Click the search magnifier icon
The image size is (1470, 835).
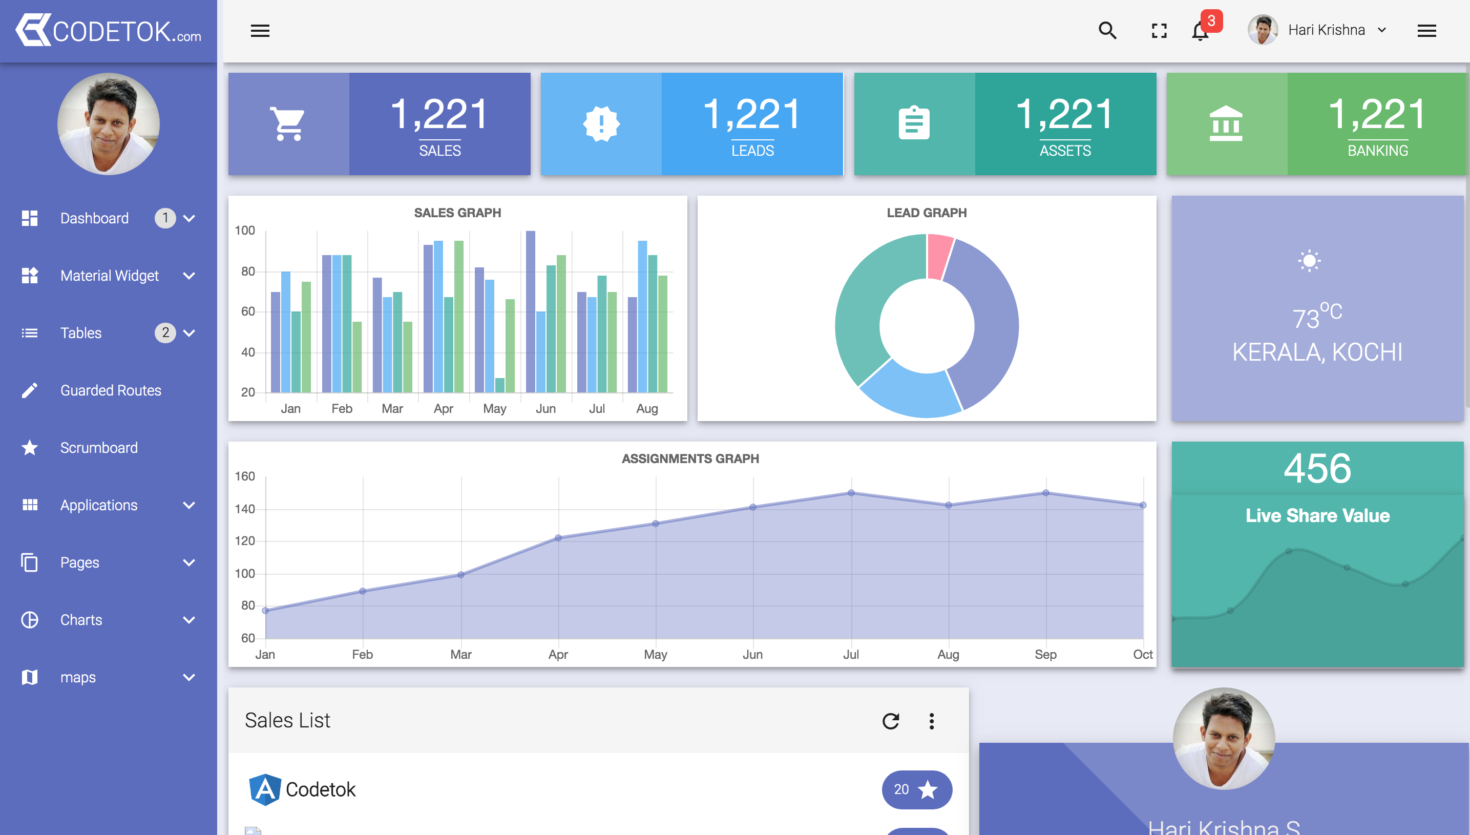(x=1107, y=29)
